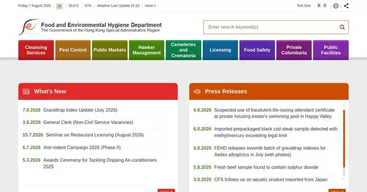Click Text Size option
The width and height of the screenshot is (367, 192).
click(x=303, y=6)
